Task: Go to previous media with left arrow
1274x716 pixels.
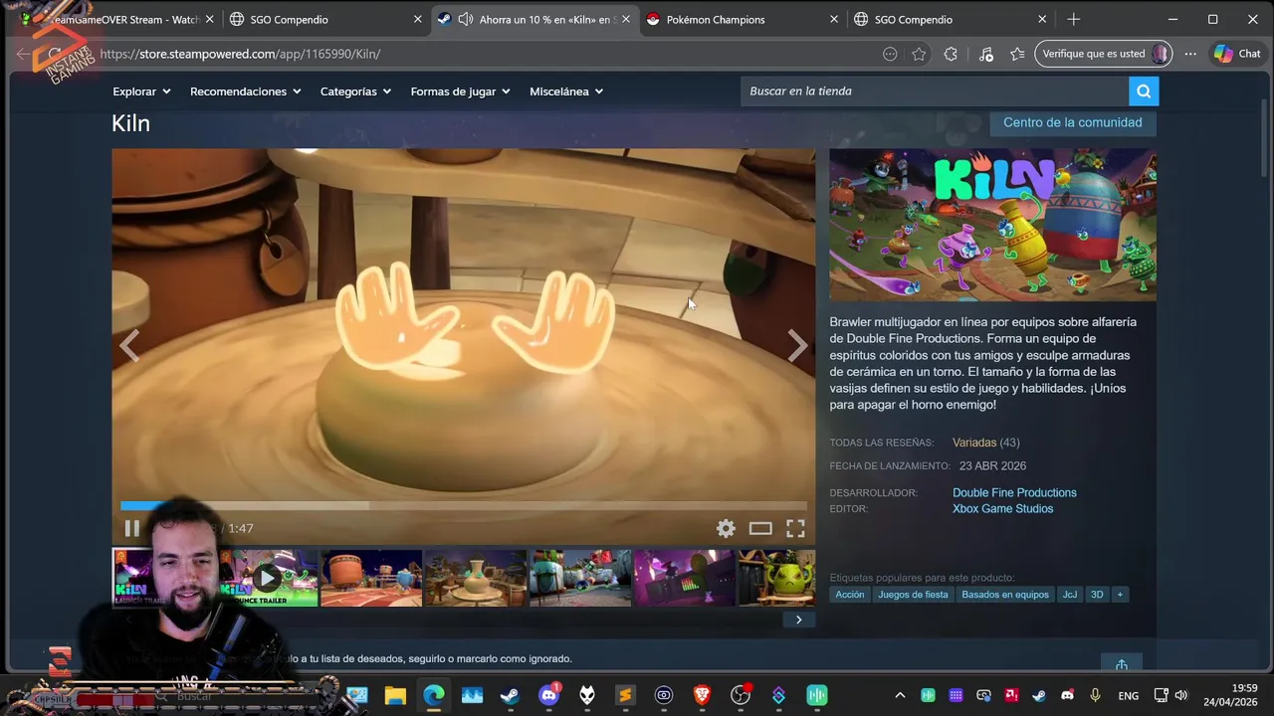Action: pos(129,346)
